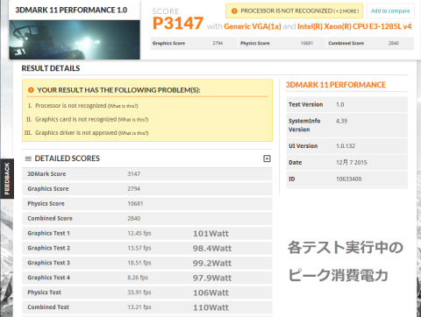Open the Generic VGA(1x) link
421x317 pixels.
[x=253, y=26]
